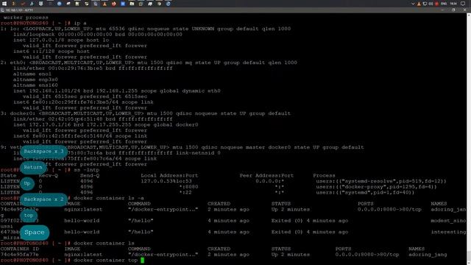Click the terminal scrollbar up arrow
471x265 pixels.
click(x=469, y=15)
